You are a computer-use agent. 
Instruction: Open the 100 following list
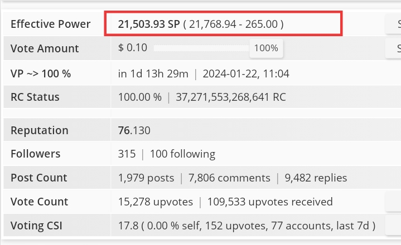click(x=182, y=154)
